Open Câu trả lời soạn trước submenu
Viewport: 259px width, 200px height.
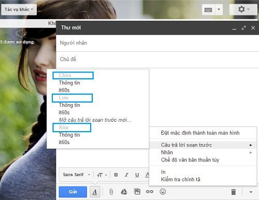(x=203, y=145)
